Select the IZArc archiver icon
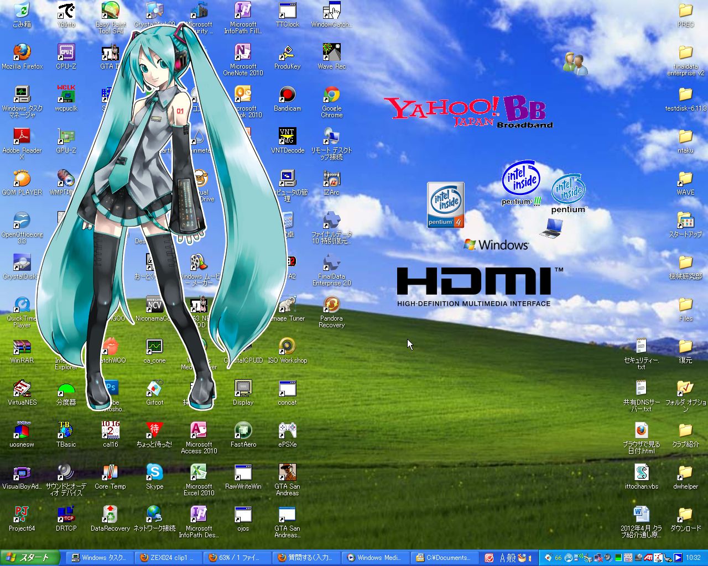This screenshot has height=566, width=708. click(332, 182)
